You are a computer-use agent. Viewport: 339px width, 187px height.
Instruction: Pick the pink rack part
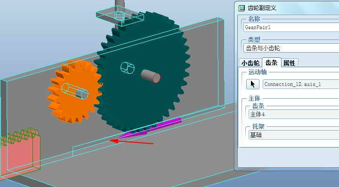click(x=19, y=151)
